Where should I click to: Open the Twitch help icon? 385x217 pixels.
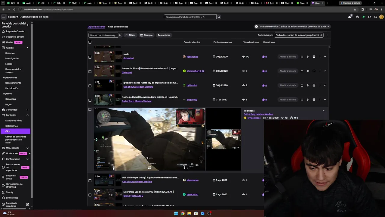(357, 17)
